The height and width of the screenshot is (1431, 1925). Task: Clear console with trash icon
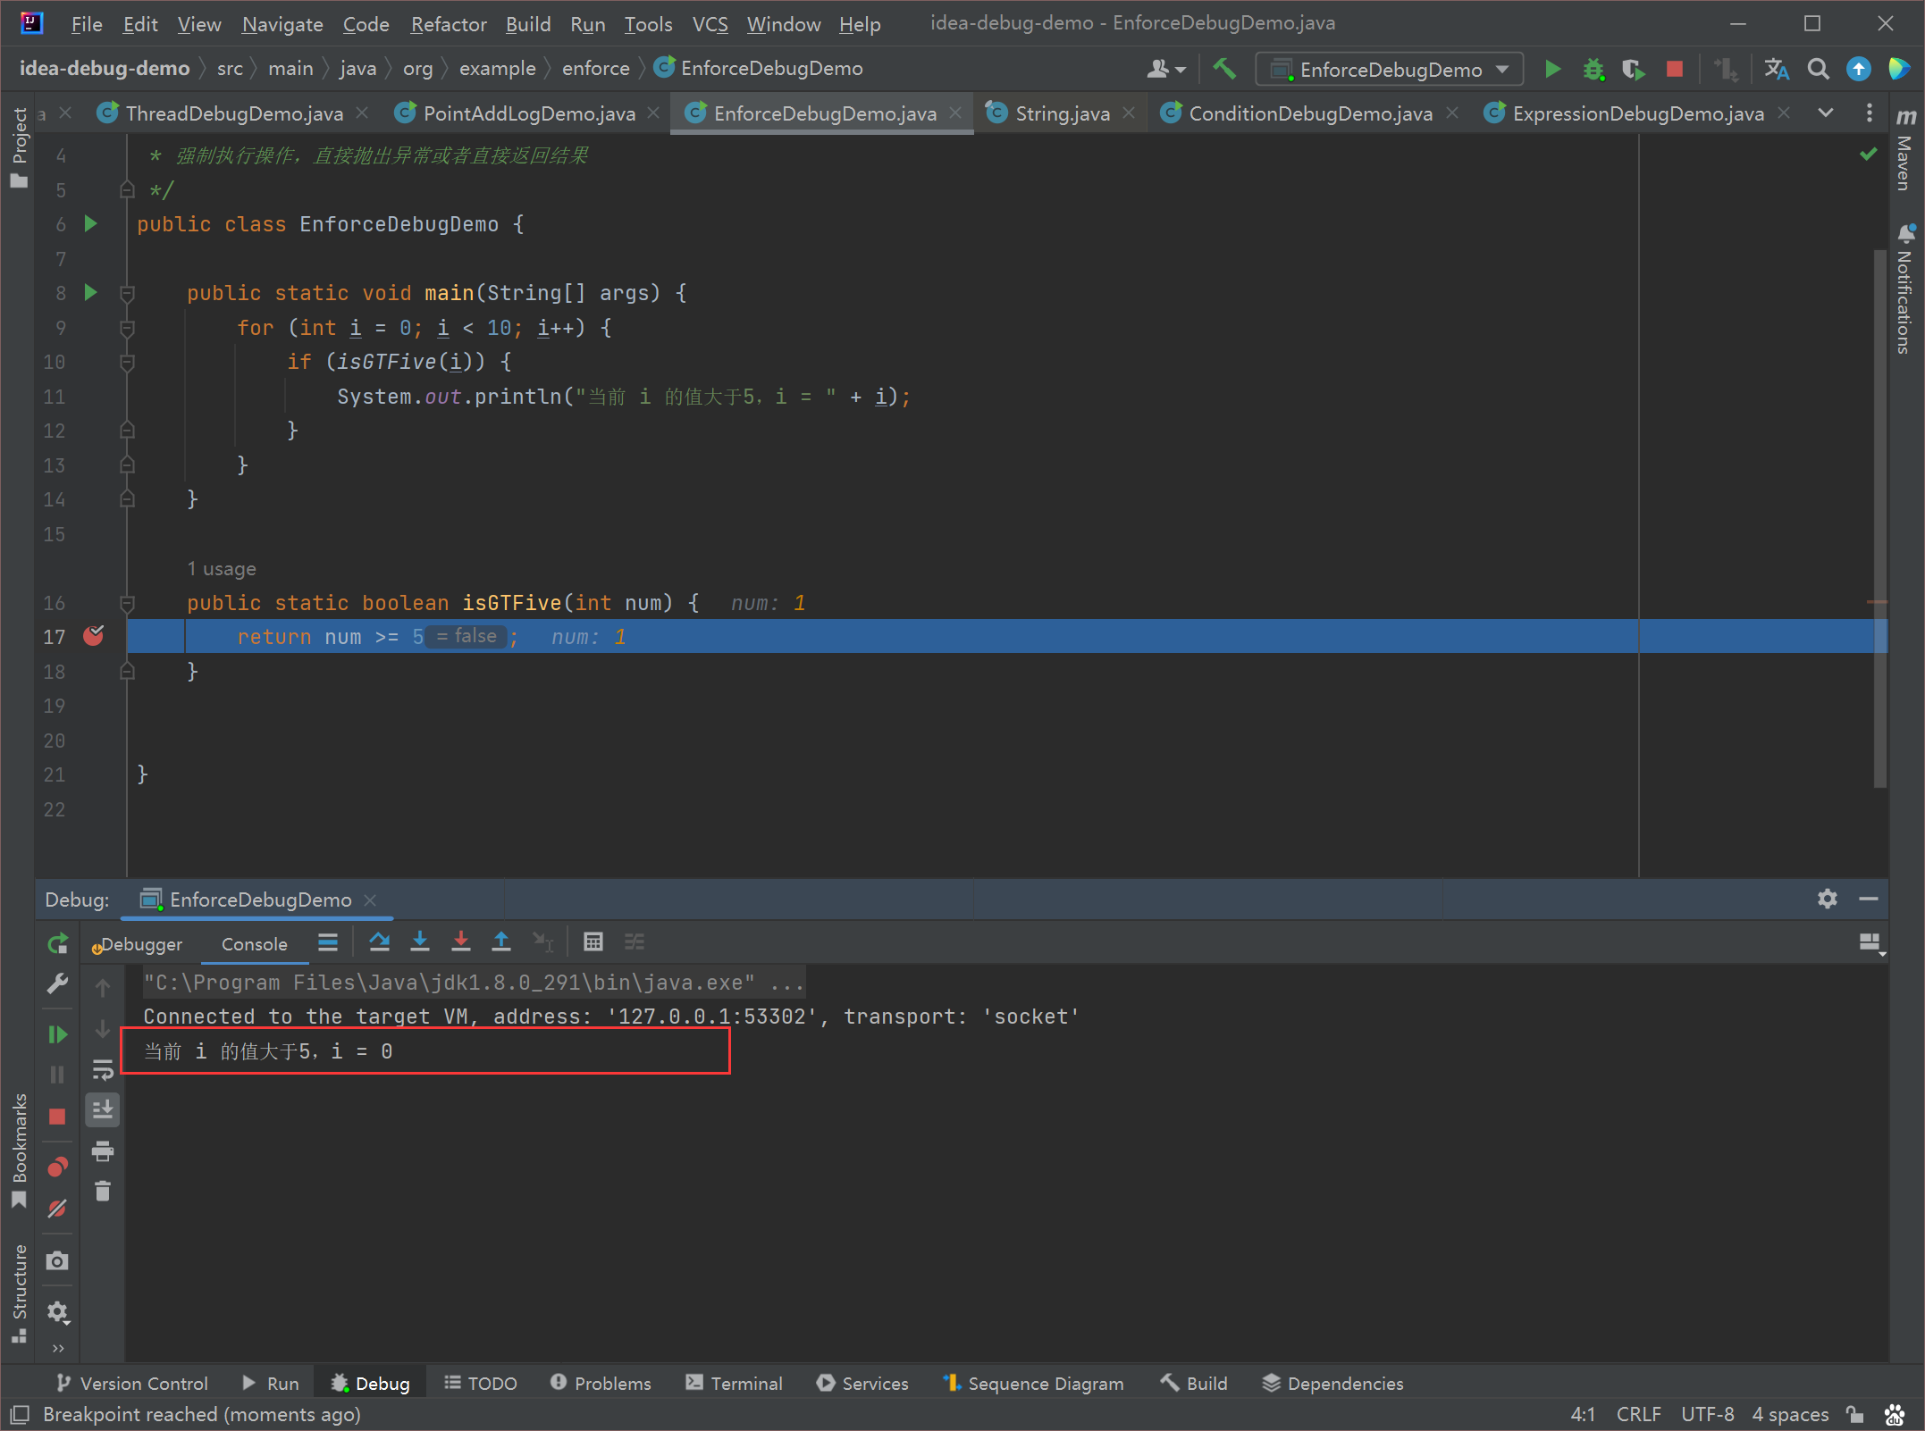pyautogui.click(x=103, y=1192)
